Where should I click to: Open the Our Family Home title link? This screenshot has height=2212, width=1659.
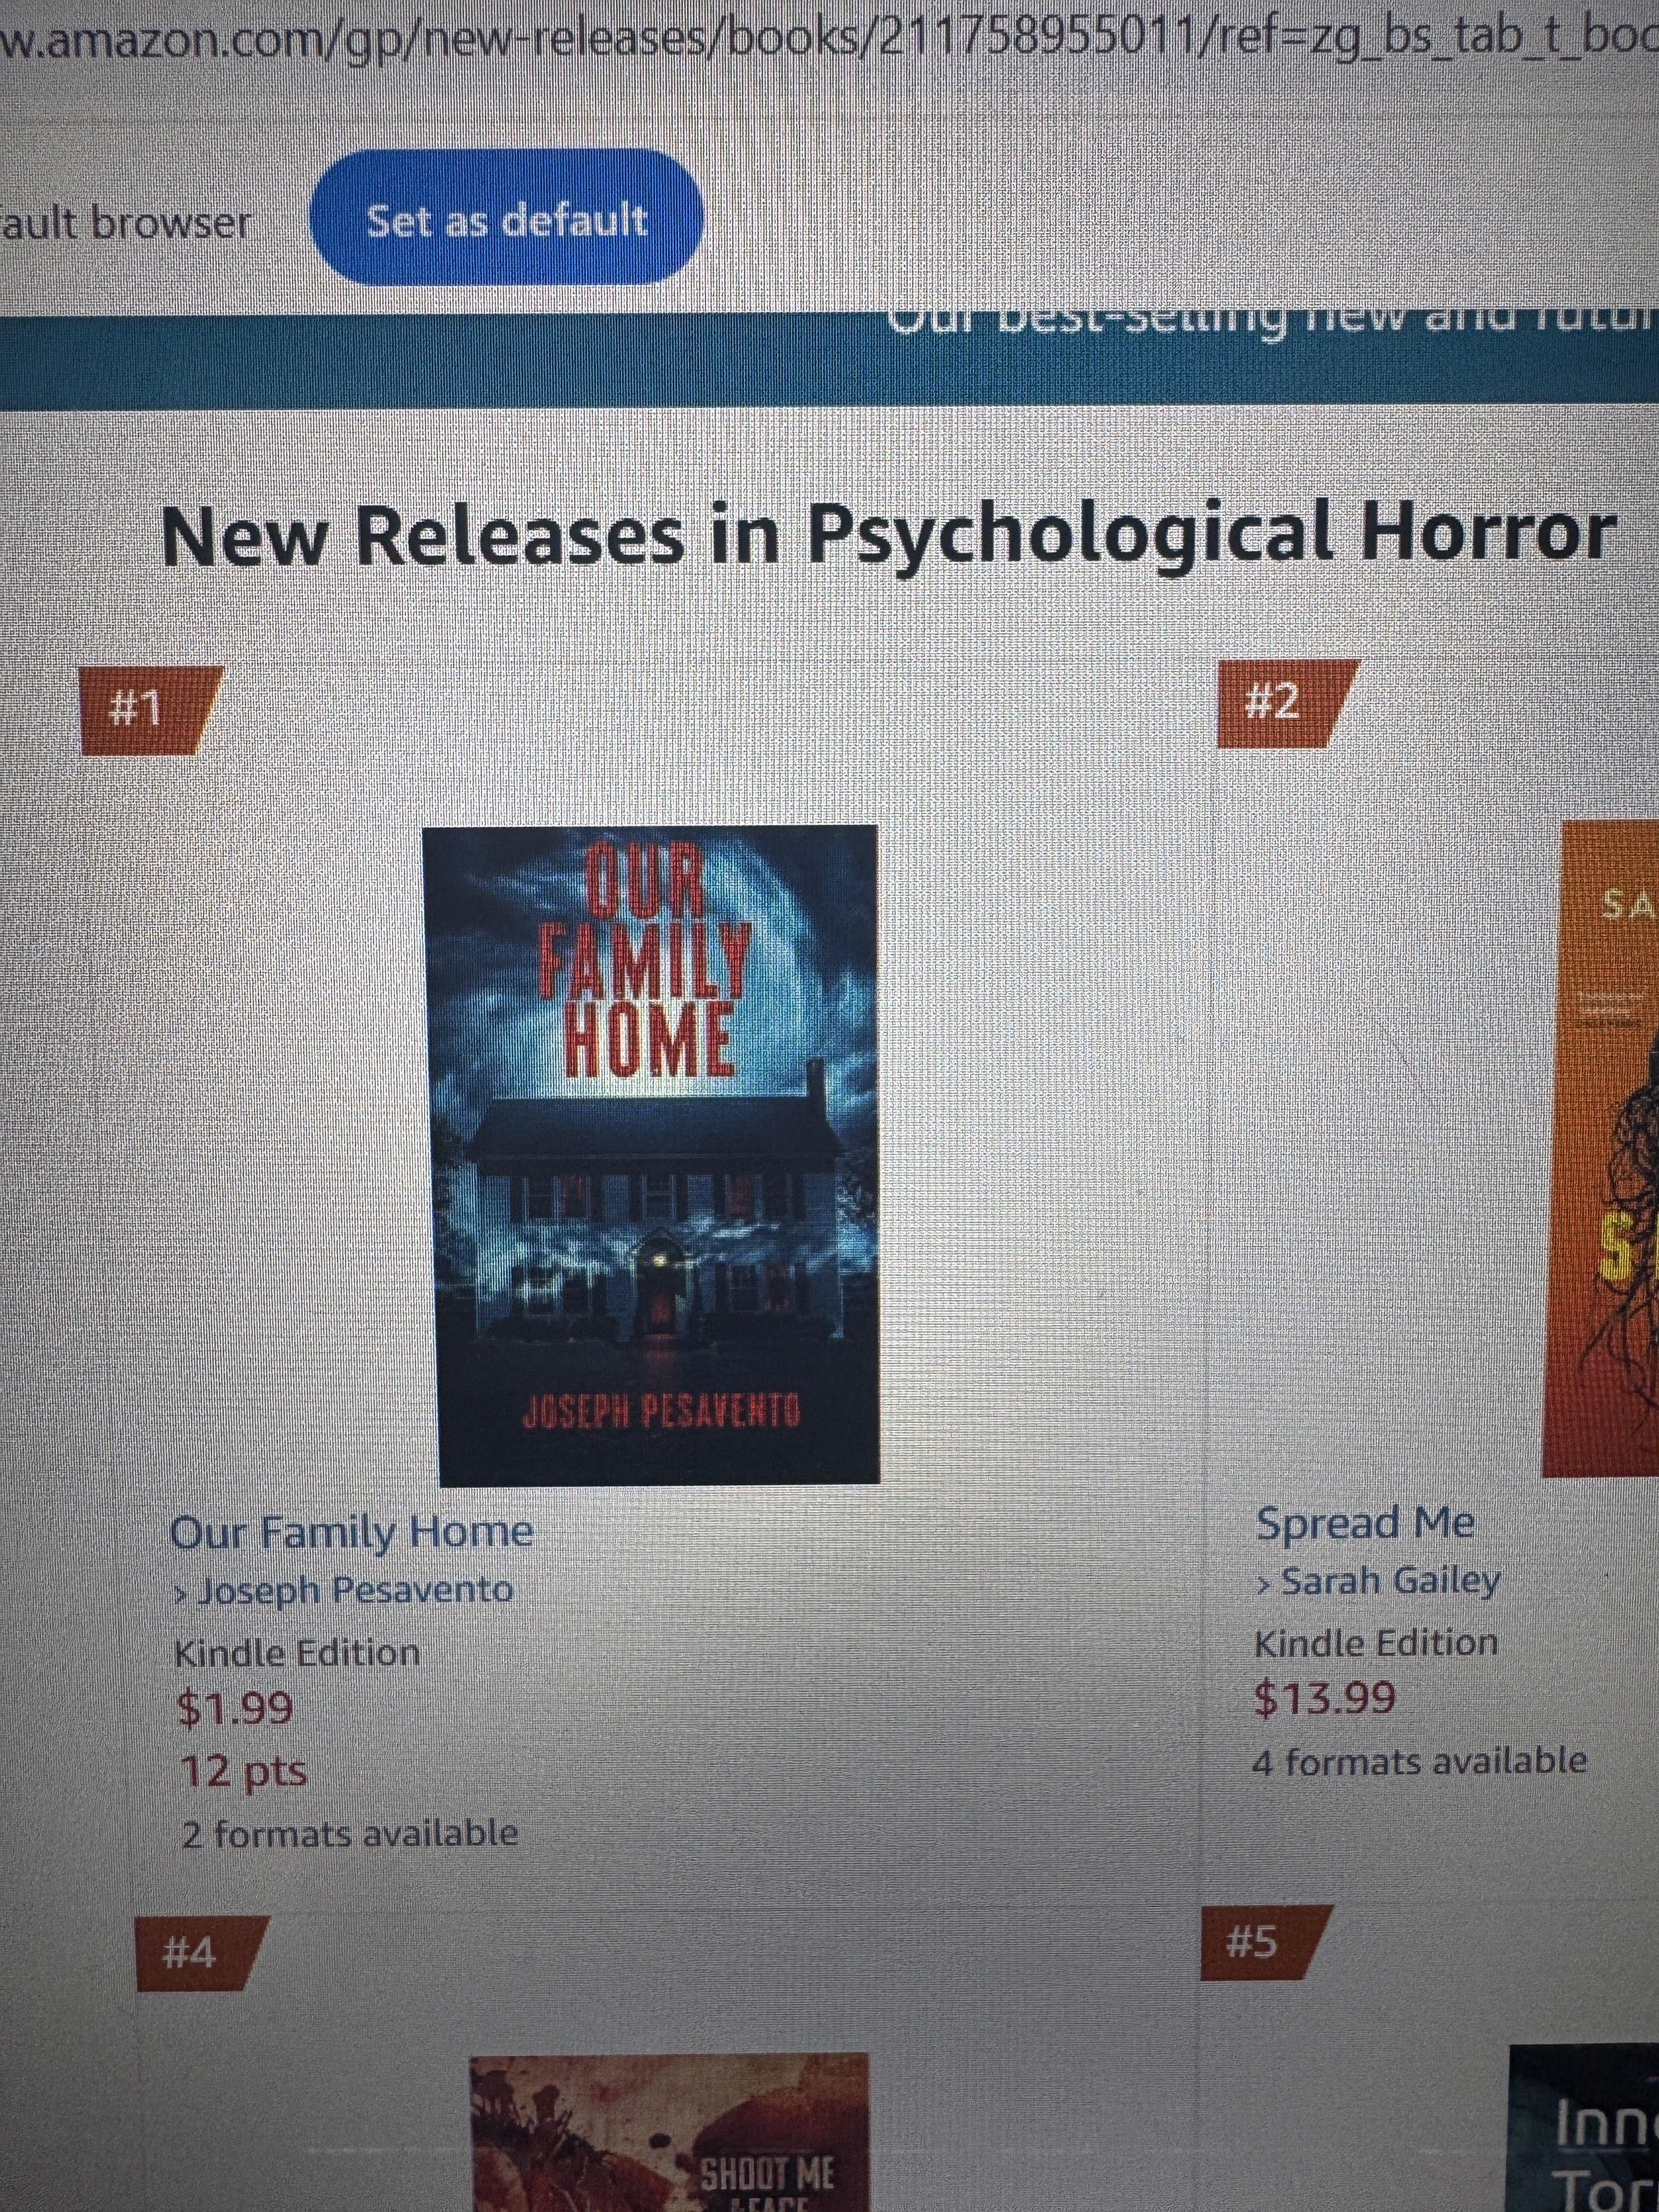351,1531
